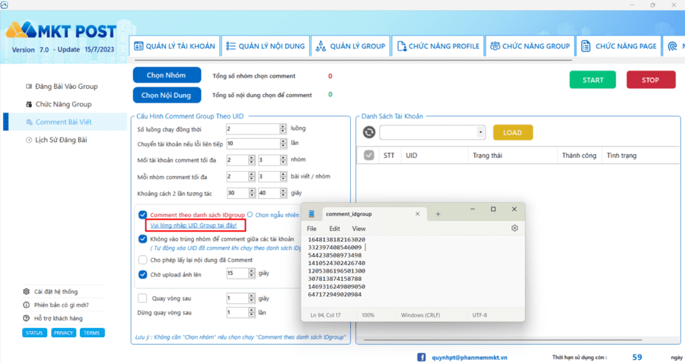Viewport: 685px width, 363px height.
Task: Click the green START button
Action: click(592, 80)
